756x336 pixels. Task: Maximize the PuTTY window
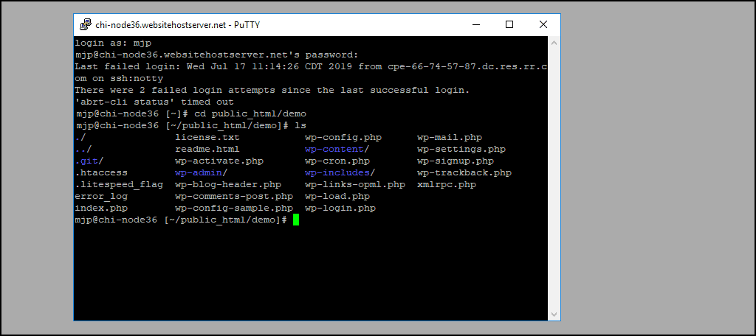509,24
